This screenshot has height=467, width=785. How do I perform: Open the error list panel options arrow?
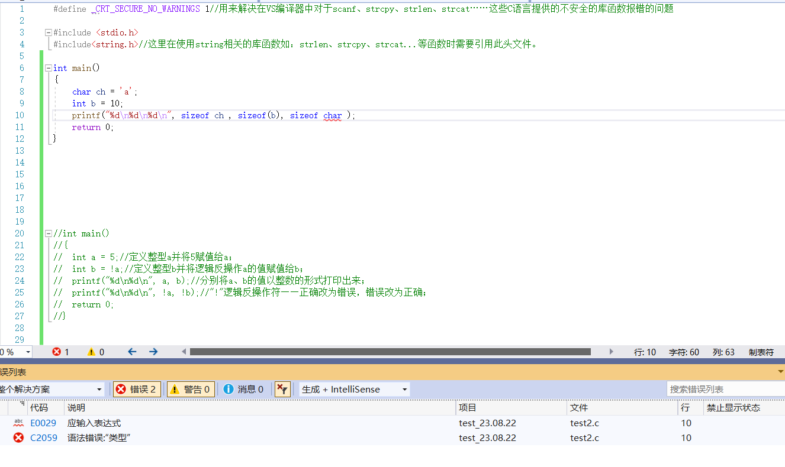tap(780, 372)
